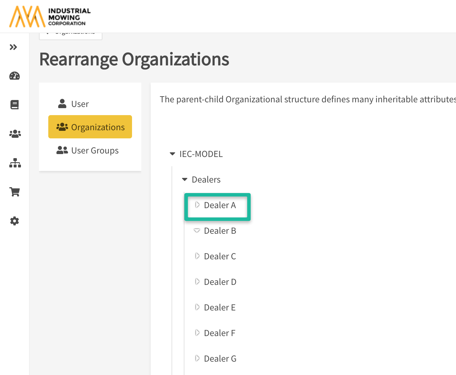The image size is (456, 375).
Task: Select Dealer E in the tree
Action: coord(220,307)
